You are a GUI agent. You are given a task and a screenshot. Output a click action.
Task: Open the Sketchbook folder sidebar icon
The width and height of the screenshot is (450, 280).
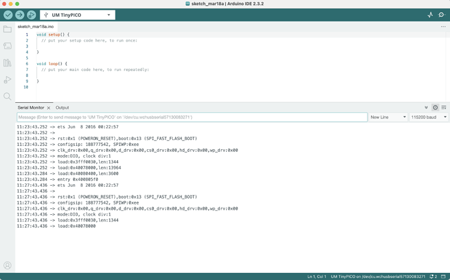pos(7,29)
